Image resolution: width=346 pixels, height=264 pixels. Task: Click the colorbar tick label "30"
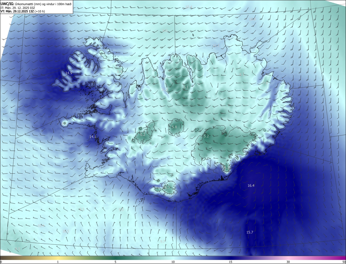(288, 262)
